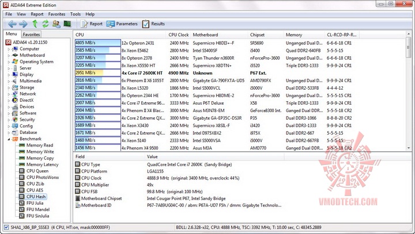Click the green Up arrow toolbar icon
This screenshot has height=234, width=415.
35,24
